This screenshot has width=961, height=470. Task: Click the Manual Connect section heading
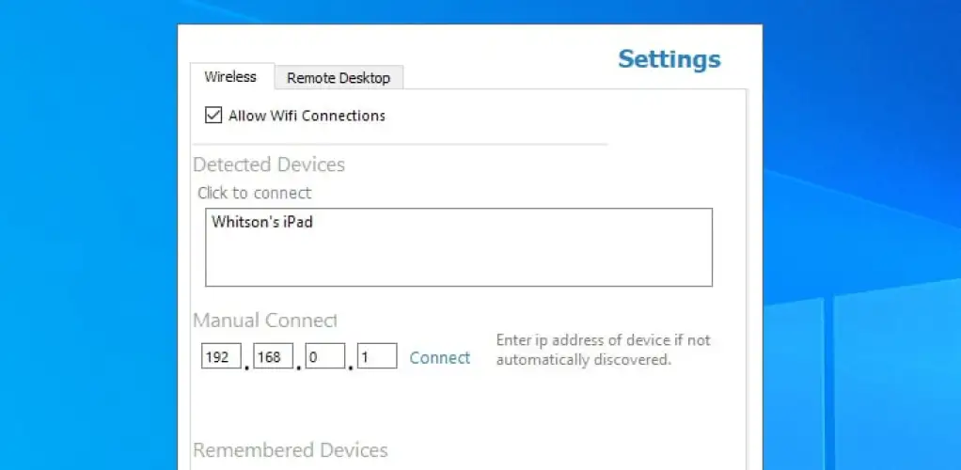265,321
